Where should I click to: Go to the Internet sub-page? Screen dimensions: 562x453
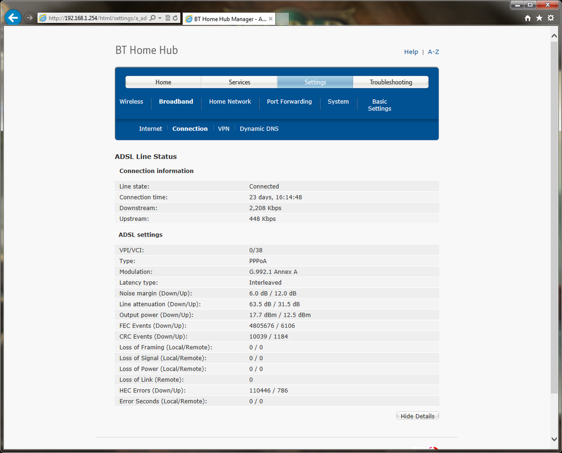151,128
